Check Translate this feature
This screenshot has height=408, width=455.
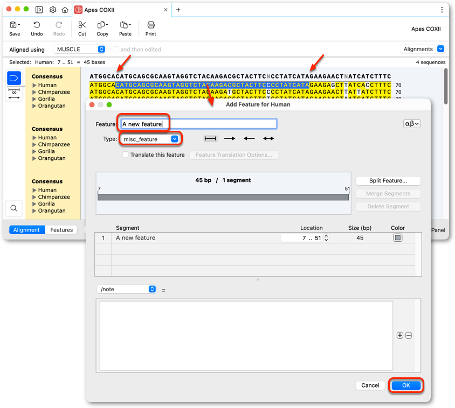point(126,154)
